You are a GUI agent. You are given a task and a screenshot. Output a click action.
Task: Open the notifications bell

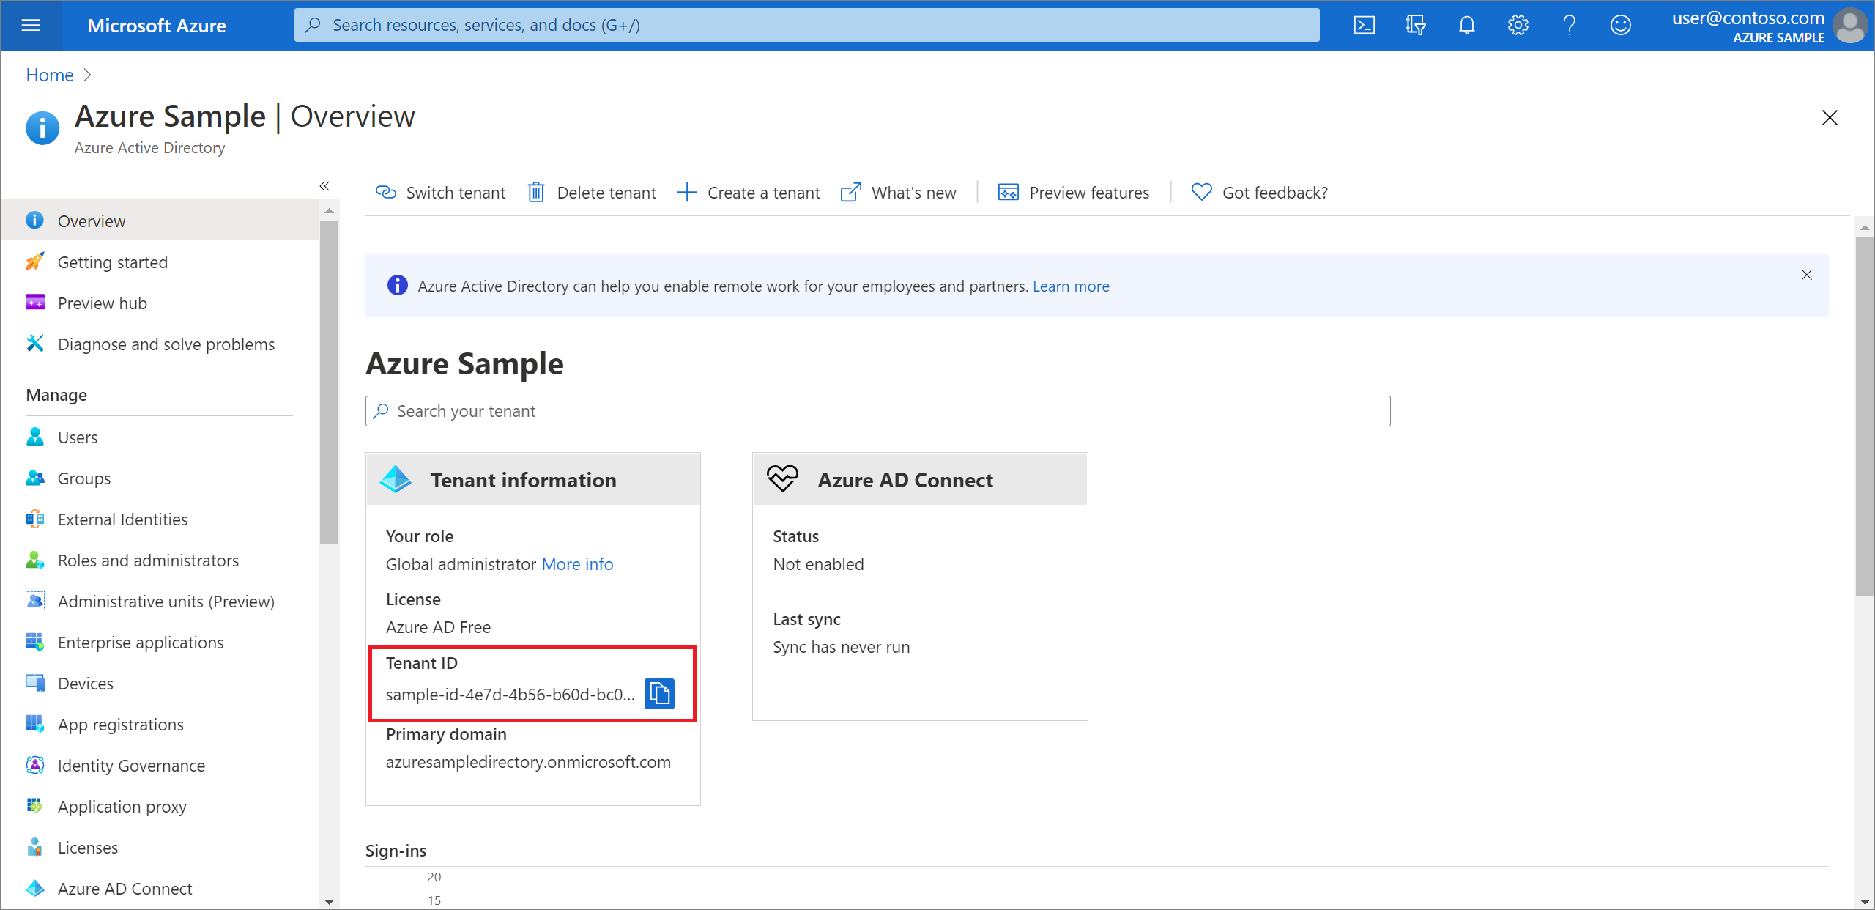[x=1466, y=26]
